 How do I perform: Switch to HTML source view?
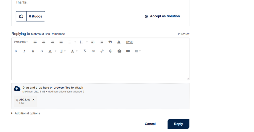(129, 42)
